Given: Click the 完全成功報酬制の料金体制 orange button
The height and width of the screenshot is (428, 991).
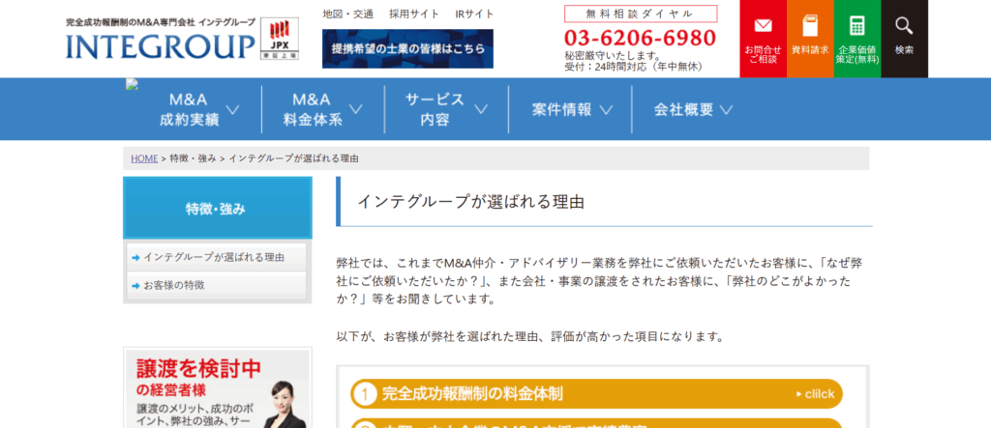Looking at the screenshot, I should 596,393.
